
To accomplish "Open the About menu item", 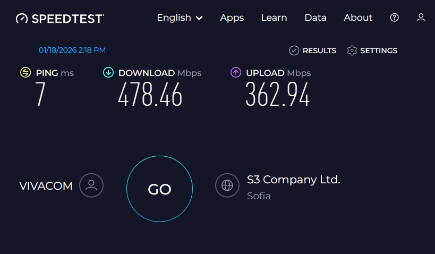I will click(x=358, y=18).
